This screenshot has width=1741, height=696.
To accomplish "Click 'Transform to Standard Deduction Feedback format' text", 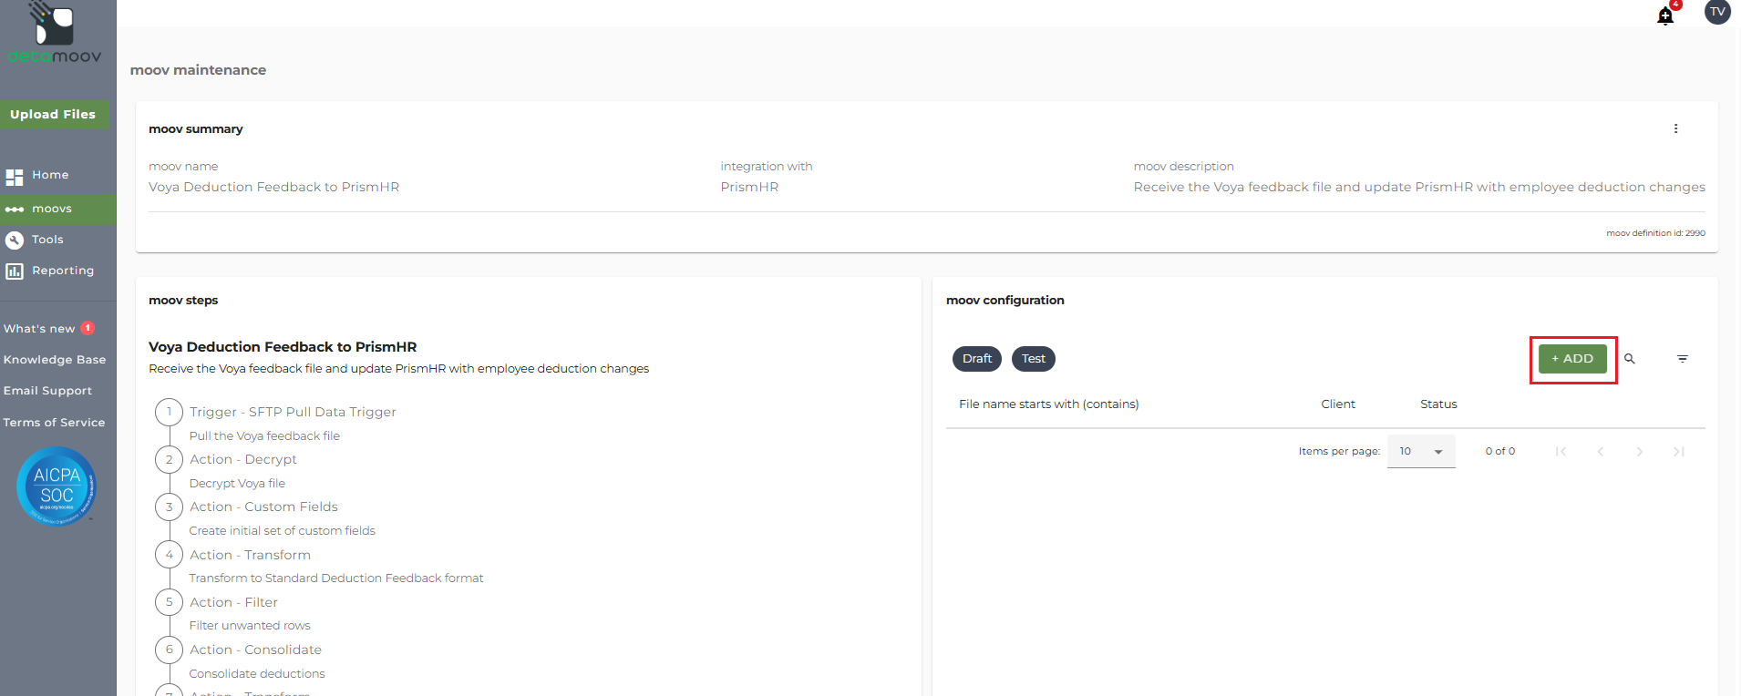I will [x=336, y=578].
